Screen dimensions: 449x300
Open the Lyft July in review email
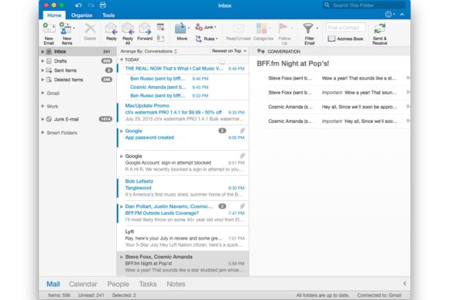pyautogui.click(x=183, y=238)
